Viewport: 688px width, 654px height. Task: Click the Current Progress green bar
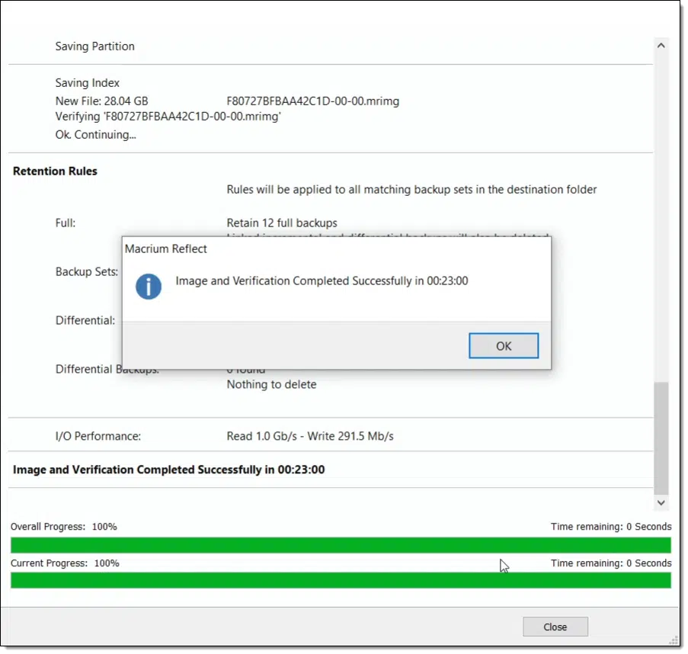(341, 580)
